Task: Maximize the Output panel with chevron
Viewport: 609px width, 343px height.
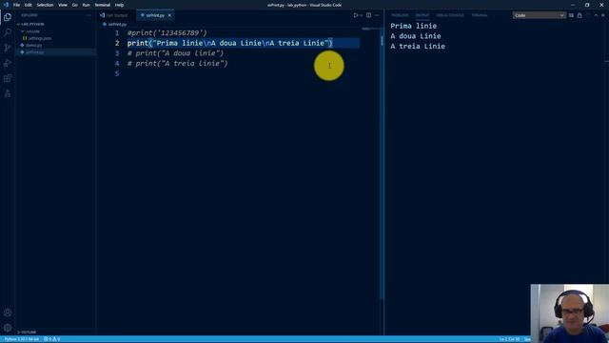Action: point(596,15)
